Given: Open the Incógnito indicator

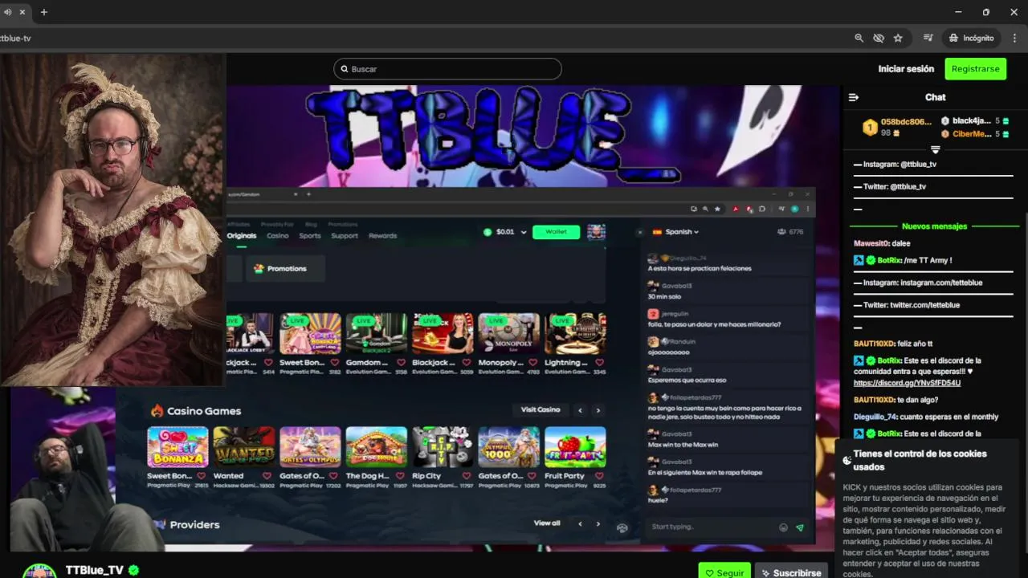Looking at the screenshot, I should 971,38.
